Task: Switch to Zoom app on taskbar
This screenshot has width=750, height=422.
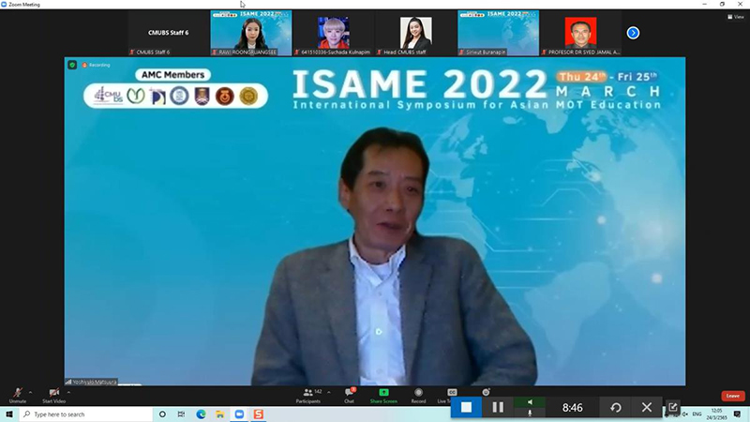Action: pyautogui.click(x=239, y=414)
